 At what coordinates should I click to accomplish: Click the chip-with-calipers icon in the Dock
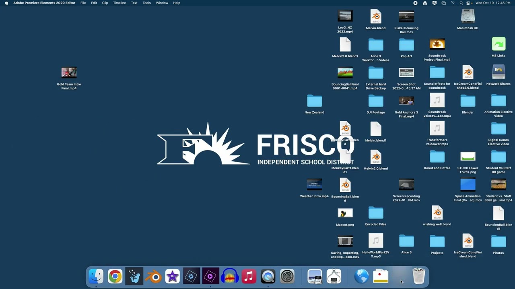334,276
